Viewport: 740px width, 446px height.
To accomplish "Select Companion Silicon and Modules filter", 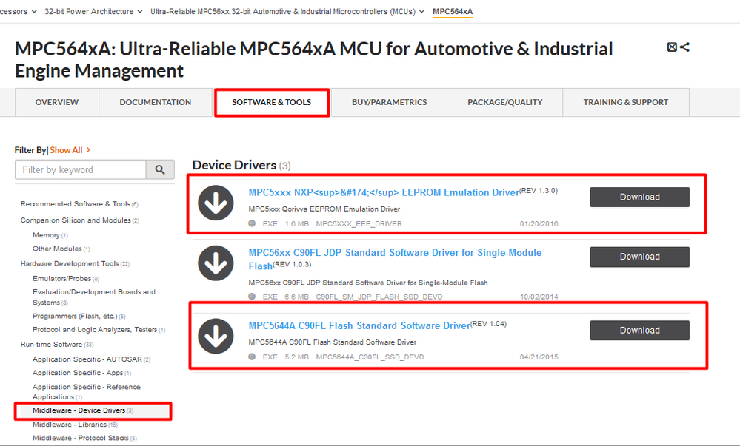I will point(76,220).
